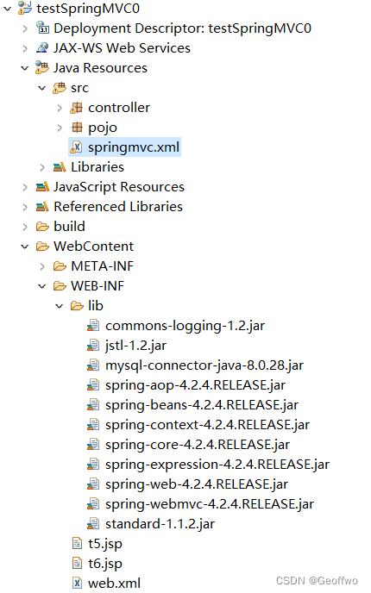The height and width of the screenshot is (593, 371).
Task: Click the web.xml file icon
Action: [77, 583]
